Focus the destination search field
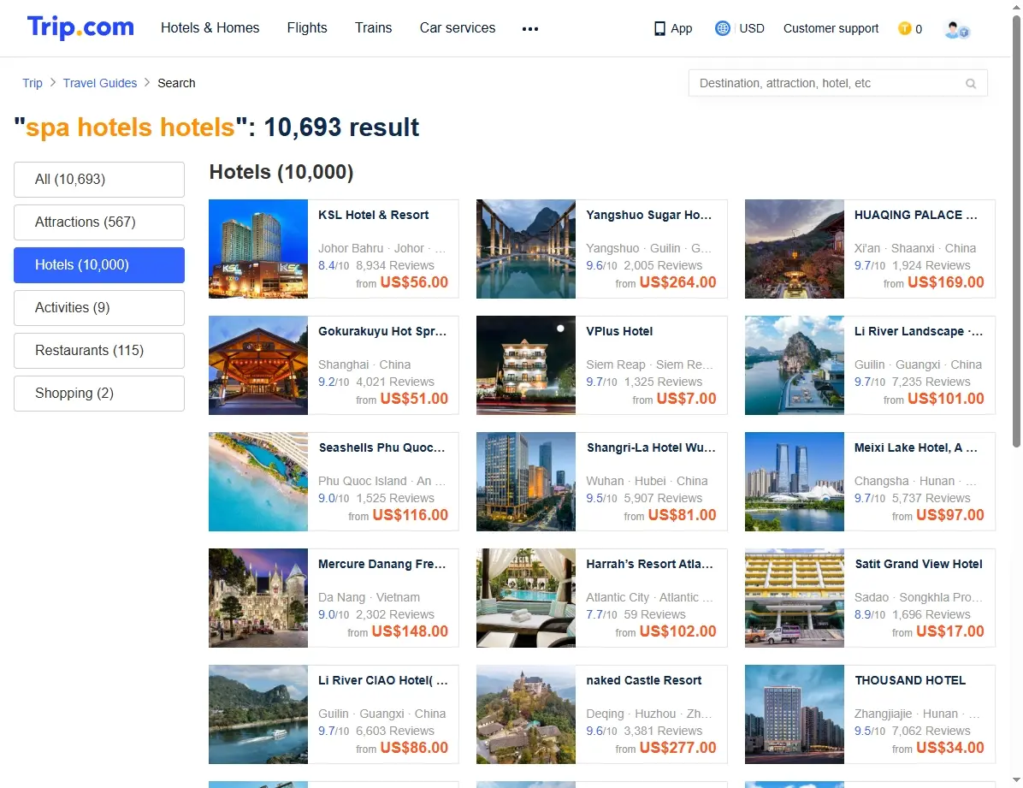Image resolution: width=1023 pixels, height=788 pixels. [837, 84]
